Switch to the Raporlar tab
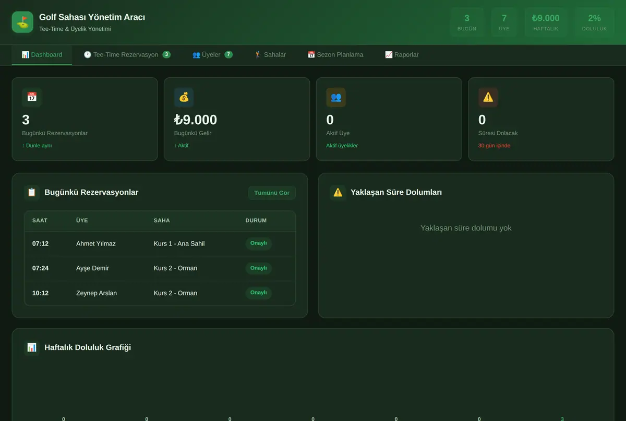The image size is (626, 421). pos(402,55)
